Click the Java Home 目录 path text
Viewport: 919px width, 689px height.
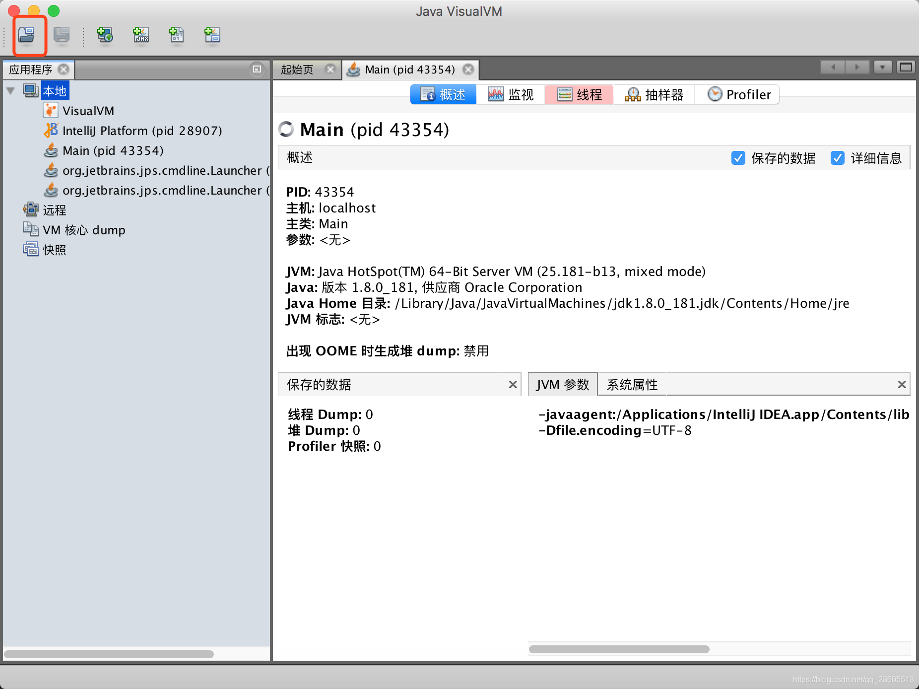pyautogui.click(x=568, y=303)
